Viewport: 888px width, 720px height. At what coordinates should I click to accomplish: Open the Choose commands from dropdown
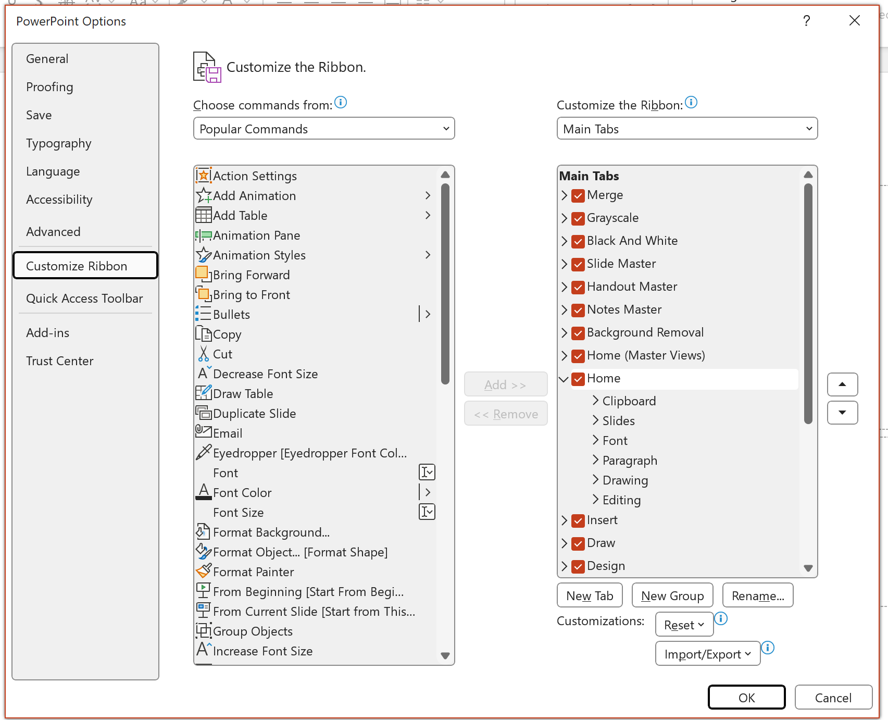(x=324, y=129)
